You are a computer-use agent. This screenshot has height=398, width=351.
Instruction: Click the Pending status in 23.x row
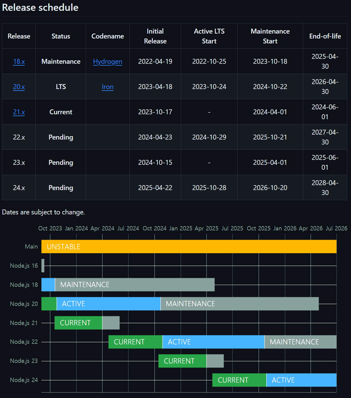coord(61,162)
